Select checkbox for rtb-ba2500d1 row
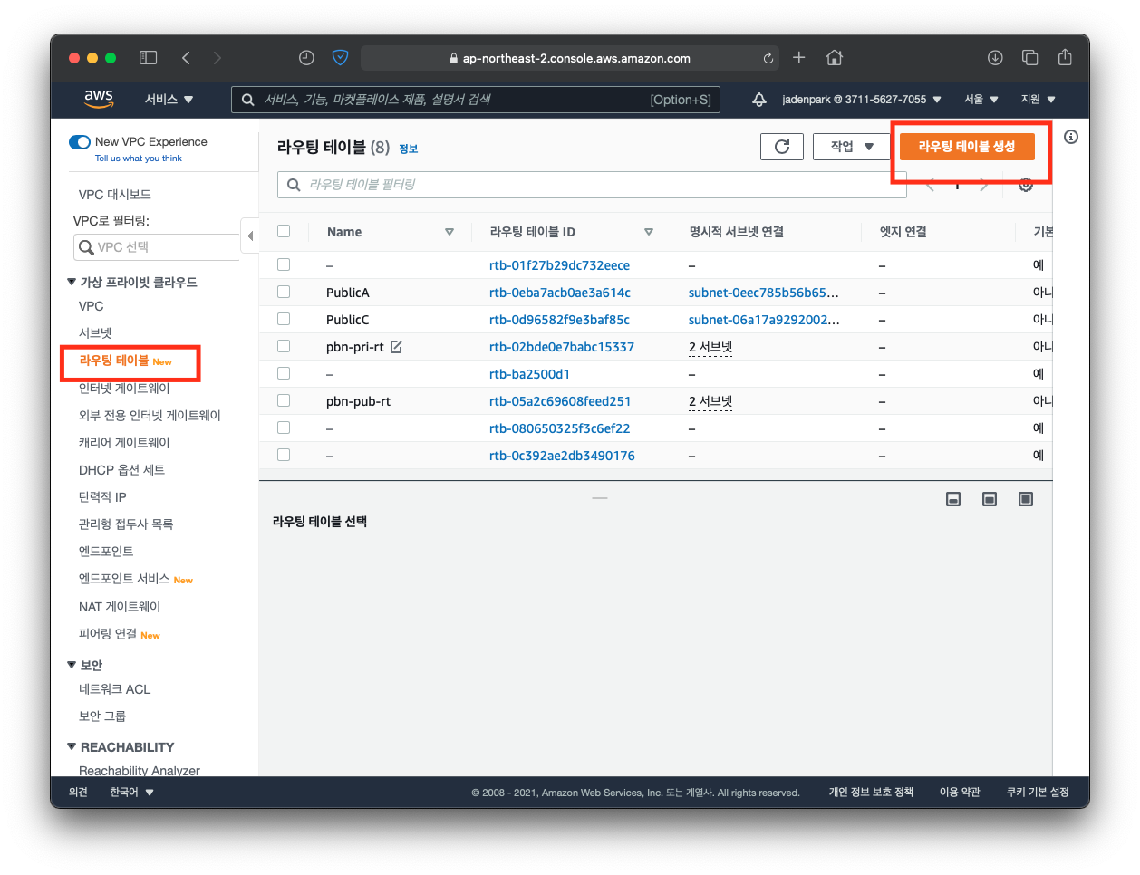The height and width of the screenshot is (875, 1140). point(284,373)
